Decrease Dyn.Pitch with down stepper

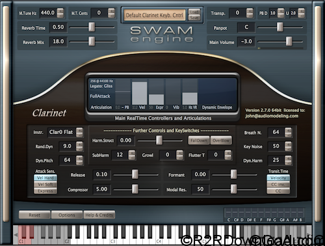click(x=79, y=163)
